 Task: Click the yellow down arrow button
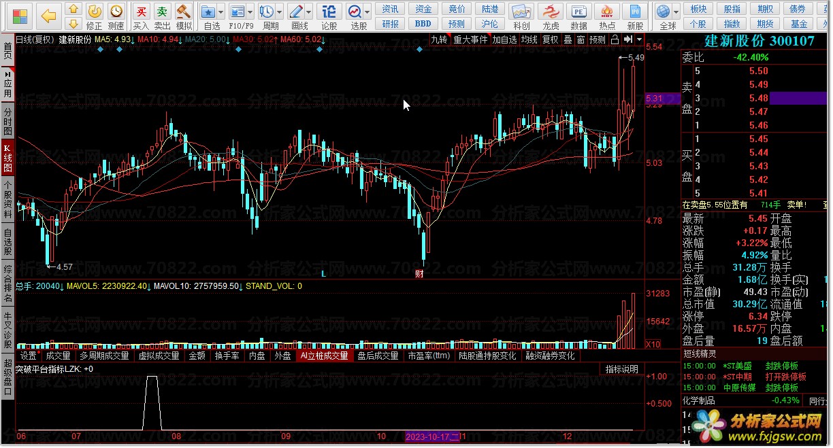pos(74,22)
